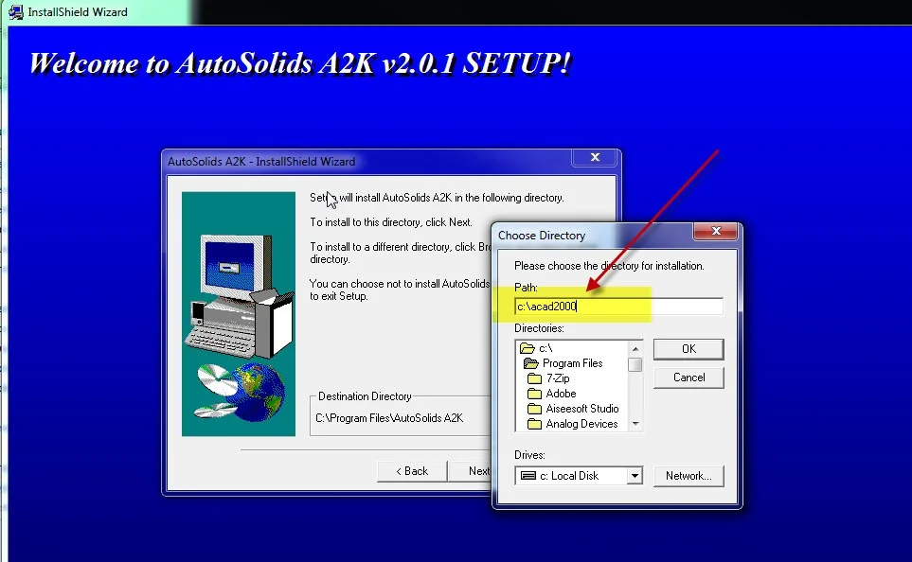Click "To install to this directory, click Next."

(391, 222)
